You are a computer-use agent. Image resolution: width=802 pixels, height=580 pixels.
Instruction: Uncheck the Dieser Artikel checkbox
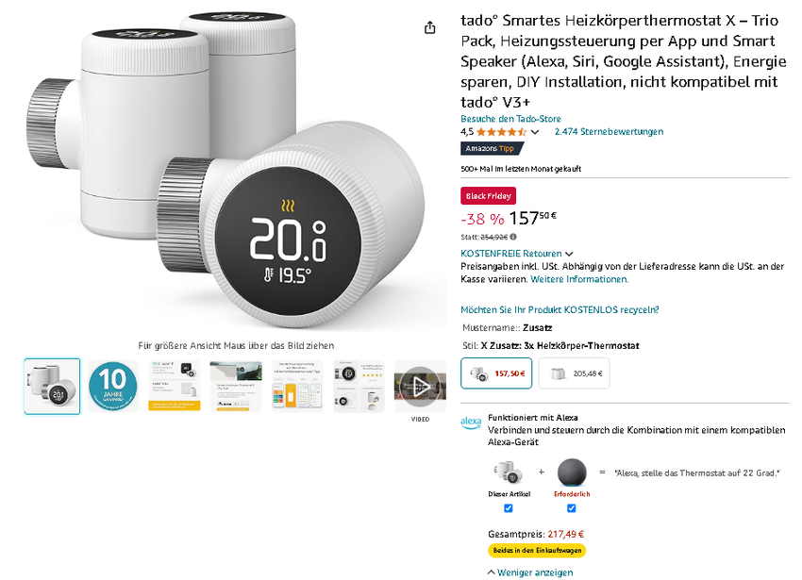(508, 508)
